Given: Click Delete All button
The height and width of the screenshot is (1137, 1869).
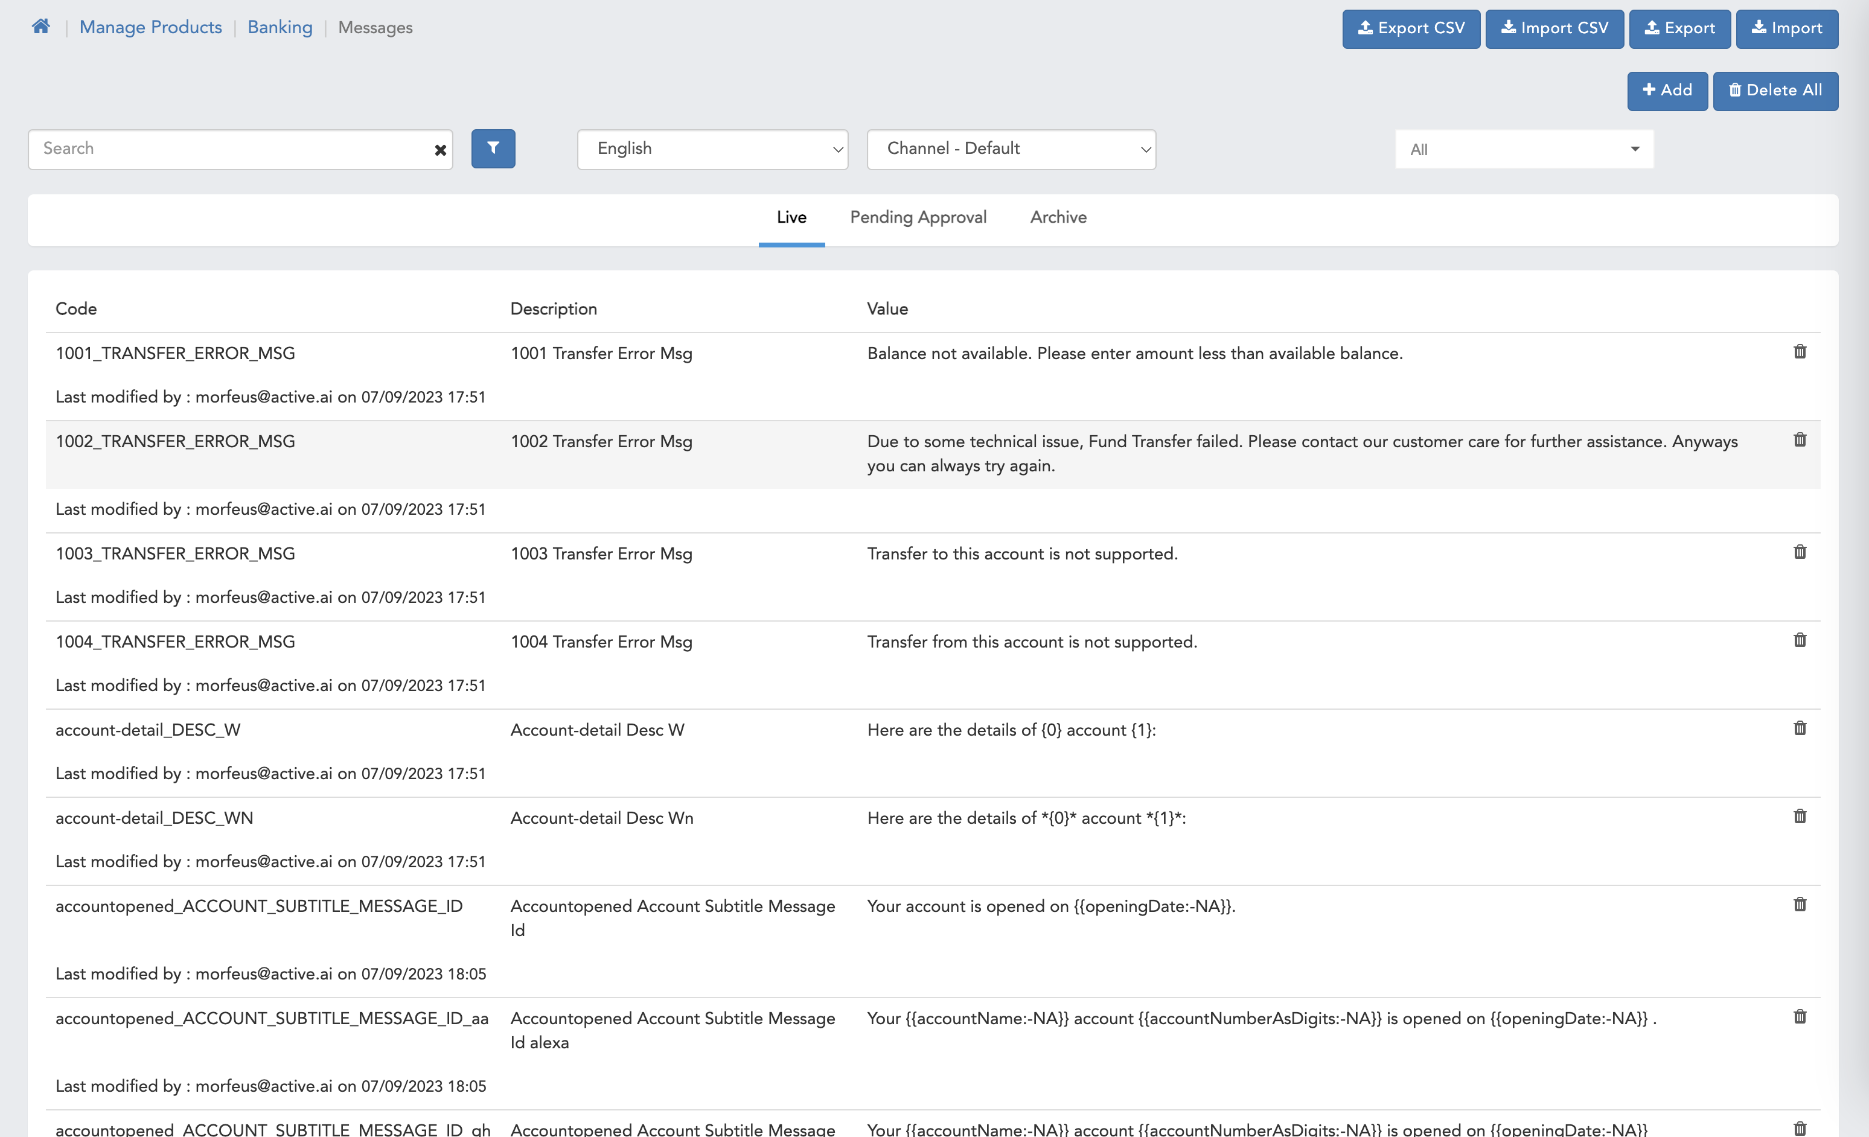Looking at the screenshot, I should coord(1775,91).
